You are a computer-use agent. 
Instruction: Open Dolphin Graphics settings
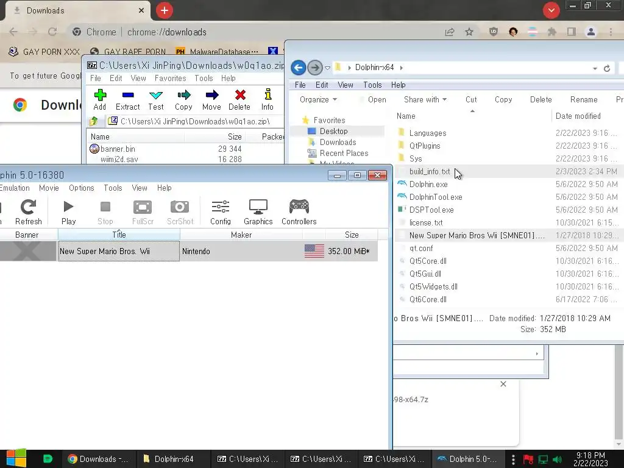click(258, 212)
